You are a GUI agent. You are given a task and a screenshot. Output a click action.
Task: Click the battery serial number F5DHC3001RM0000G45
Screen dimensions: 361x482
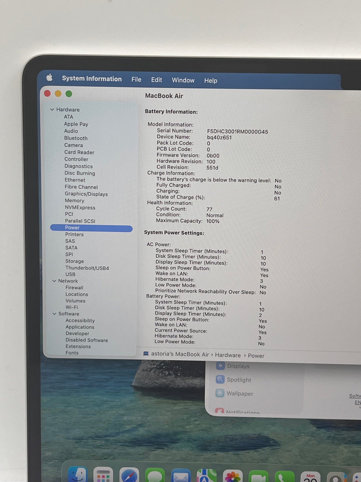pyautogui.click(x=237, y=132)
